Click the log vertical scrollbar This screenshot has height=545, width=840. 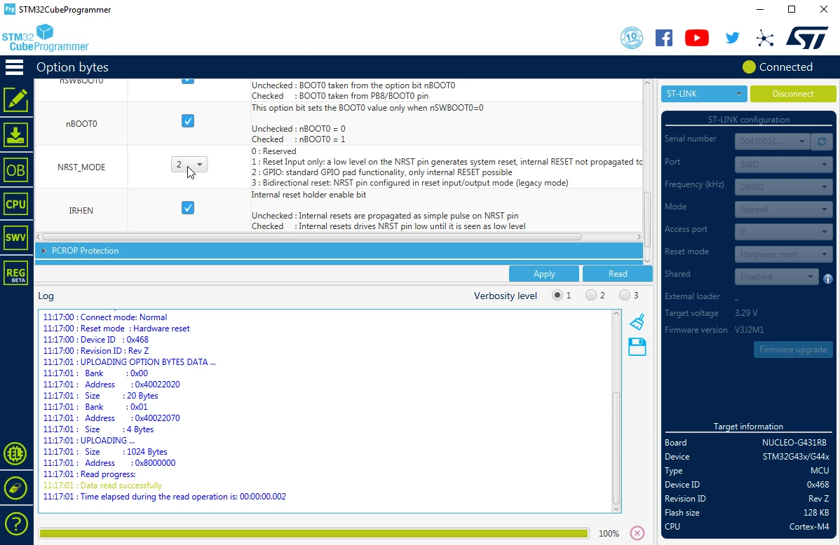tap(616, 448)
